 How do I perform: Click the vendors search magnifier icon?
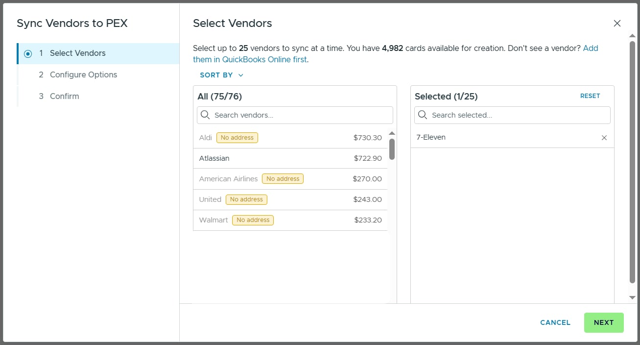[x=206, y=115]
